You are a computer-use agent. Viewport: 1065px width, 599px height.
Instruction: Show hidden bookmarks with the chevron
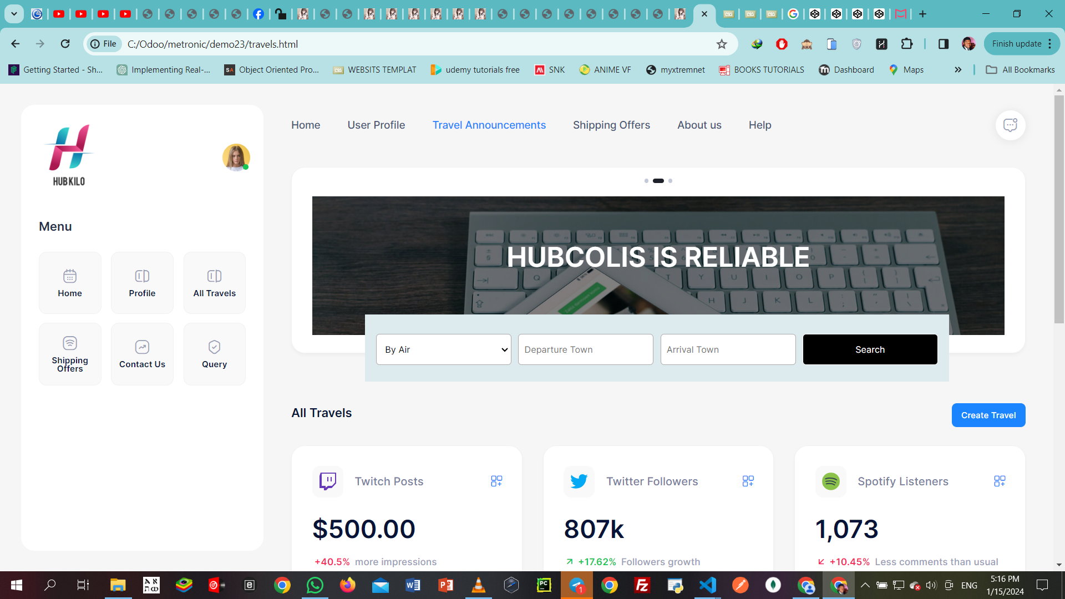958,70
